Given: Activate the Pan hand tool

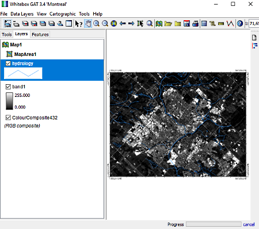Looking at the screenshot, I should click(88, 24).
